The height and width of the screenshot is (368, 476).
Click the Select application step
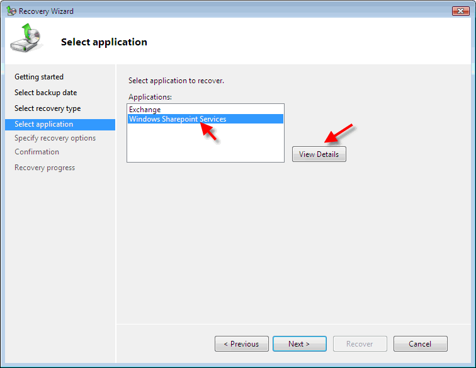click(60, 124)
